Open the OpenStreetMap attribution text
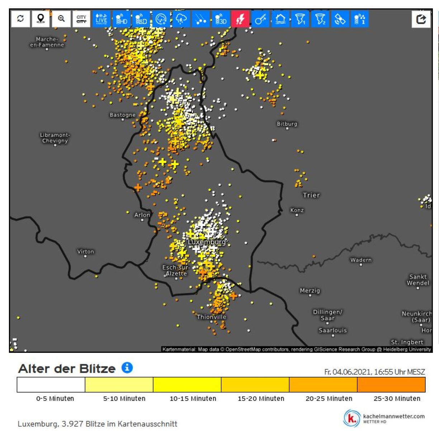 click(x=296, y=349)
